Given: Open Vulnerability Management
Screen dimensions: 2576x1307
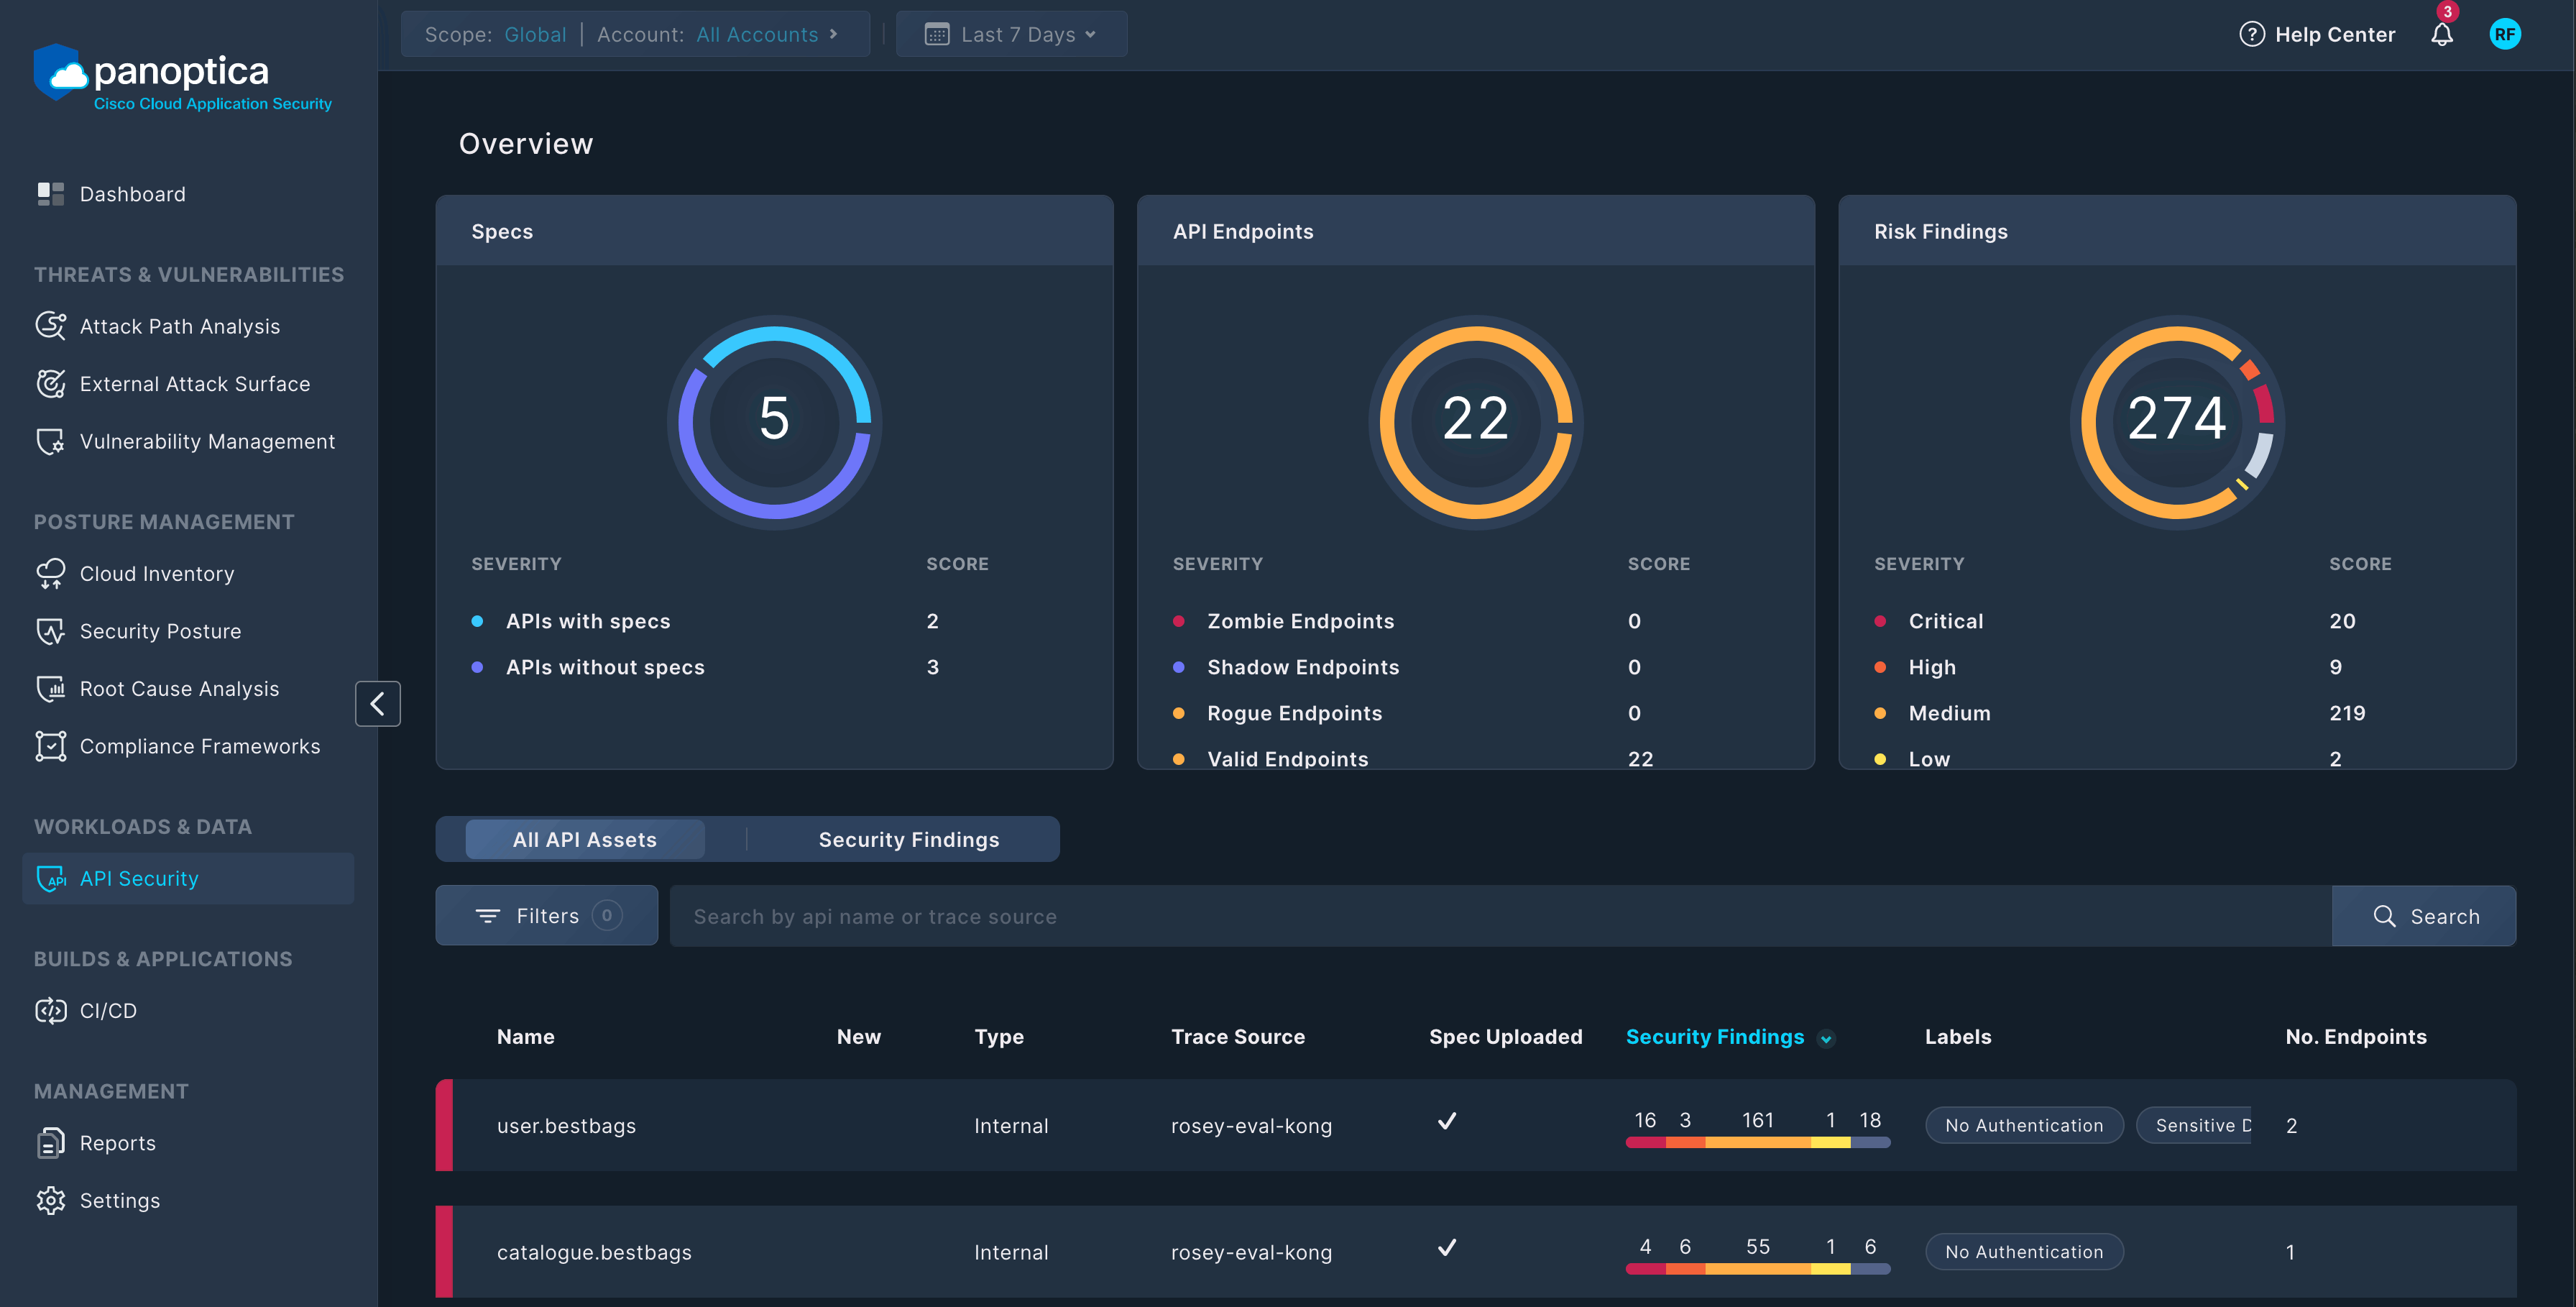Looking at the screenshot, I should (207, 440).
